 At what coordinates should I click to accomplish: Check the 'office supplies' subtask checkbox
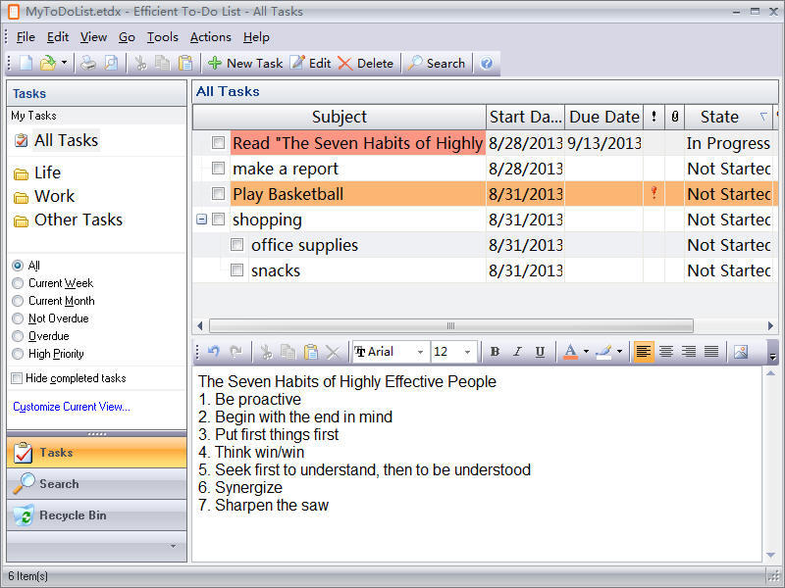pyautogui.click(x=236, y=245)
